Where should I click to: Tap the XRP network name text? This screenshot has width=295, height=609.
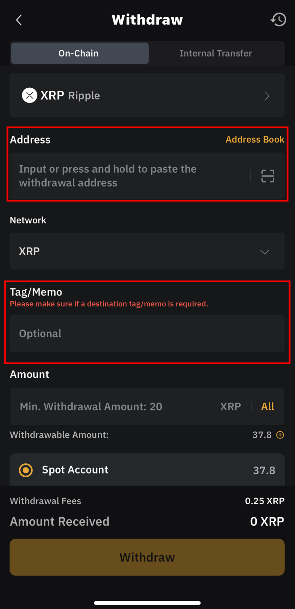(29, 251)
